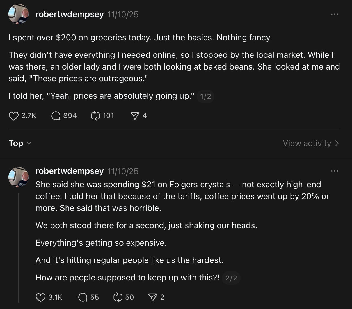Open View activity link
The width and height of the screenshot is (352, 309).
coord(311,143)
